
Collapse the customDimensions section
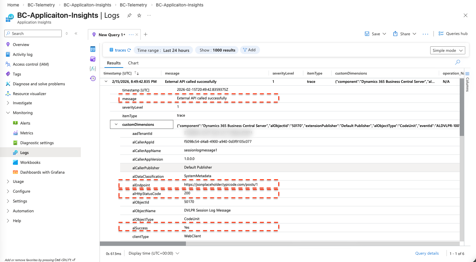pos(116,124)
